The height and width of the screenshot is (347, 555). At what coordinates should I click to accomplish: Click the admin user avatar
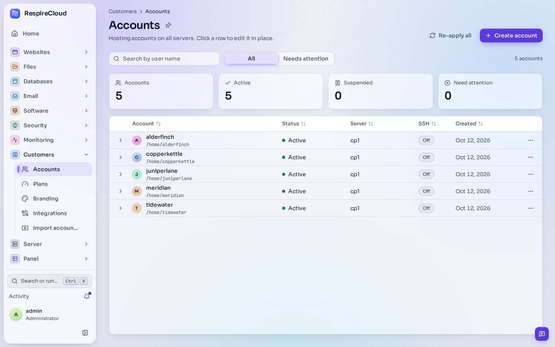click(x=16, y=315)
